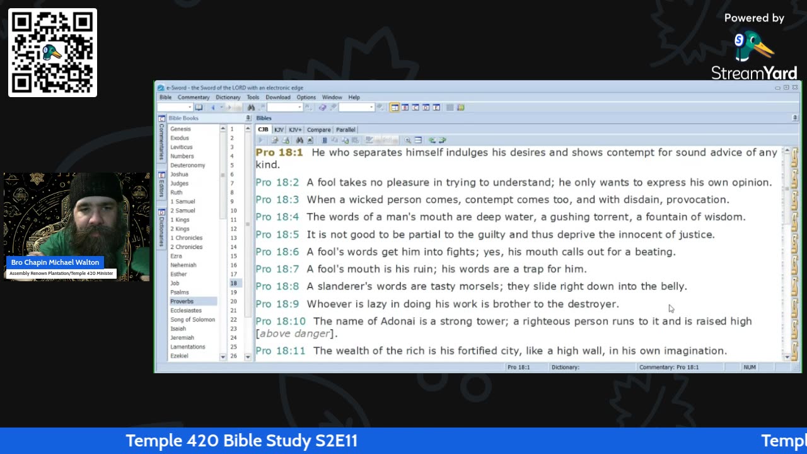807x454 pixels.
Task: Open the Bible lookup book icon
Action: point(199,107)
